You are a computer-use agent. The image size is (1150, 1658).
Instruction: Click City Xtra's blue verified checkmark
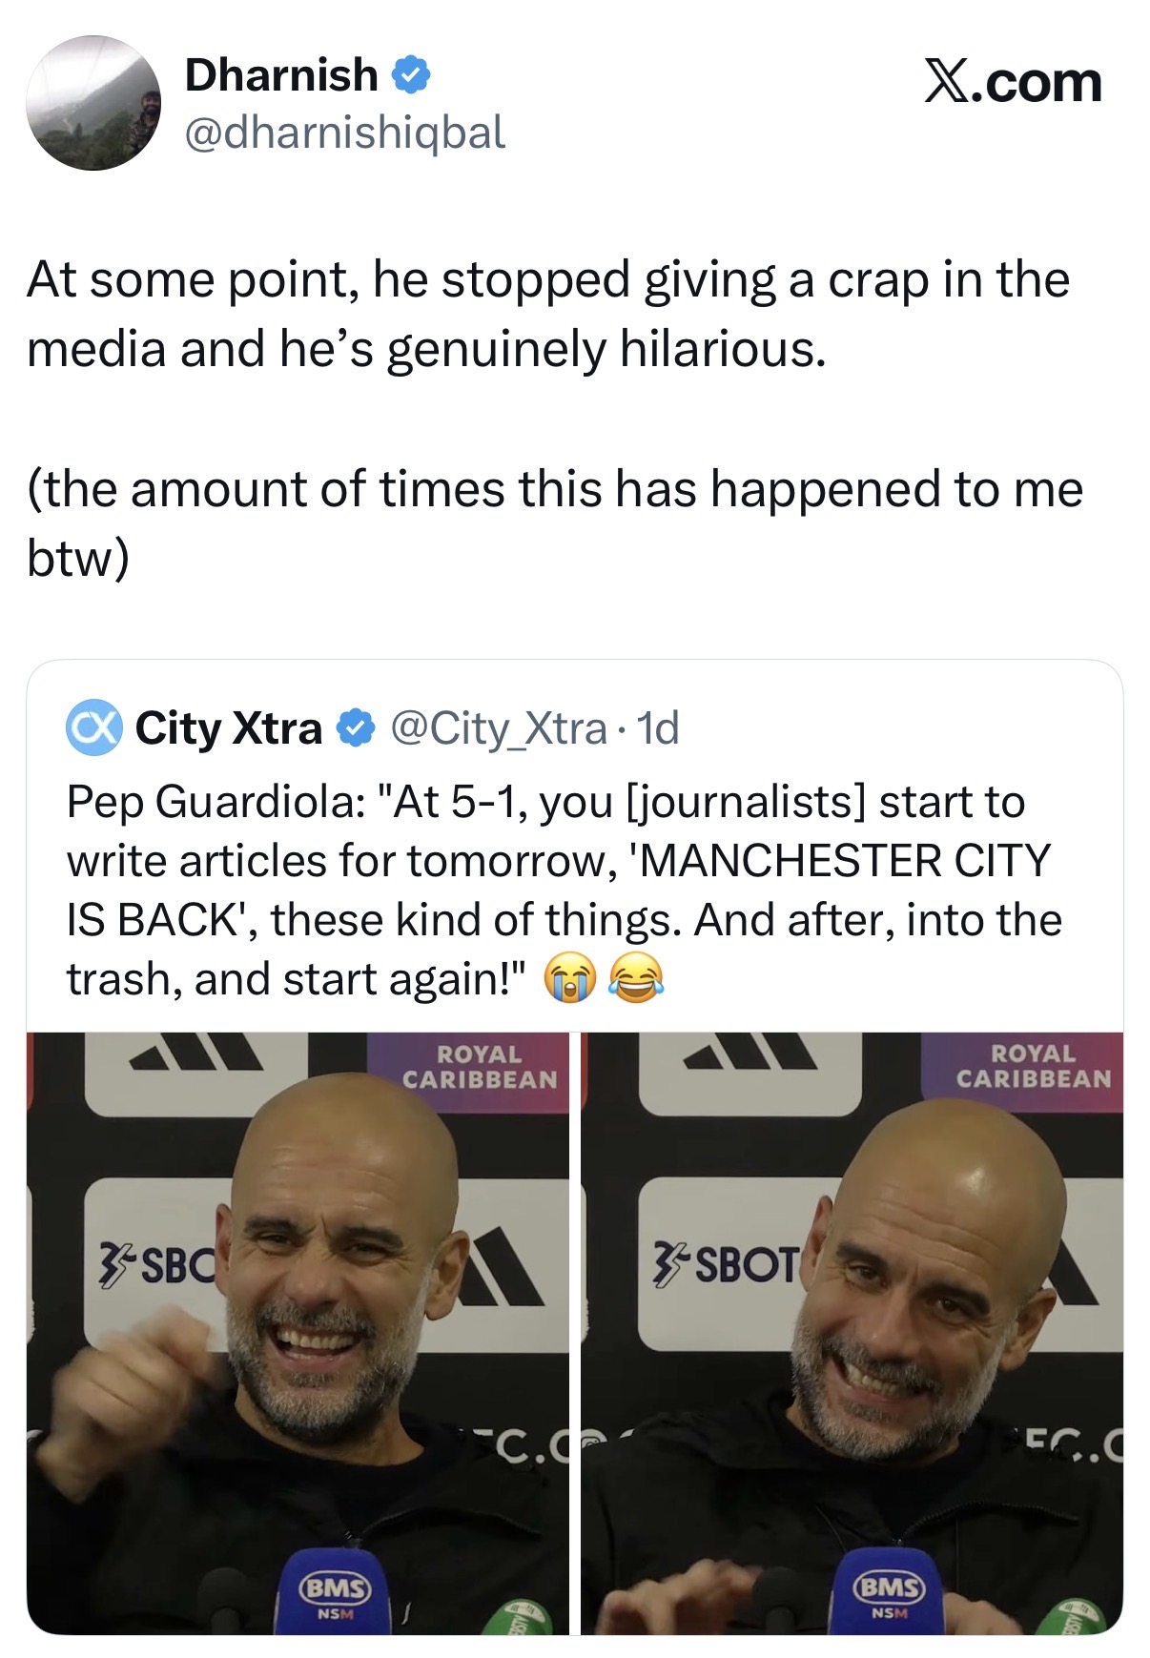[357, 728]
